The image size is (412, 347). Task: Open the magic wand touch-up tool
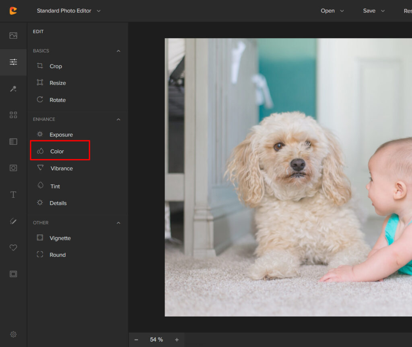pos(13,89)
